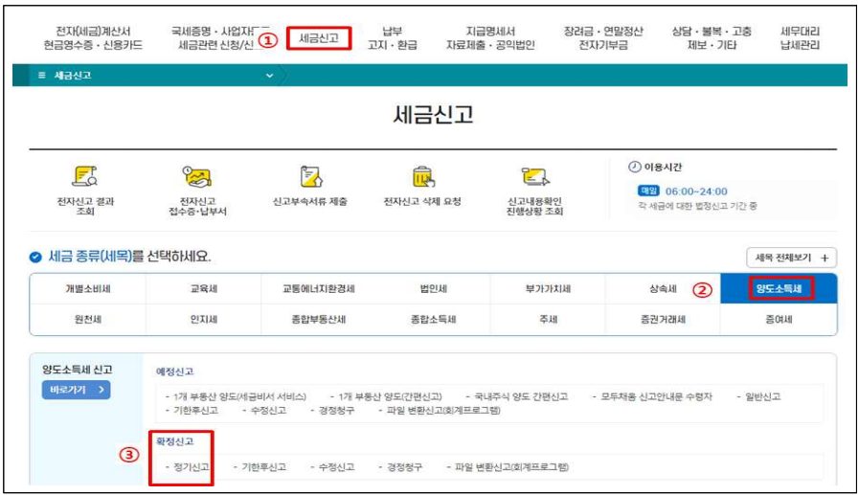859x495 pixels.
Task: Click the 이용시간 06:00~24:00 text
Action: [x=696, y=191]
